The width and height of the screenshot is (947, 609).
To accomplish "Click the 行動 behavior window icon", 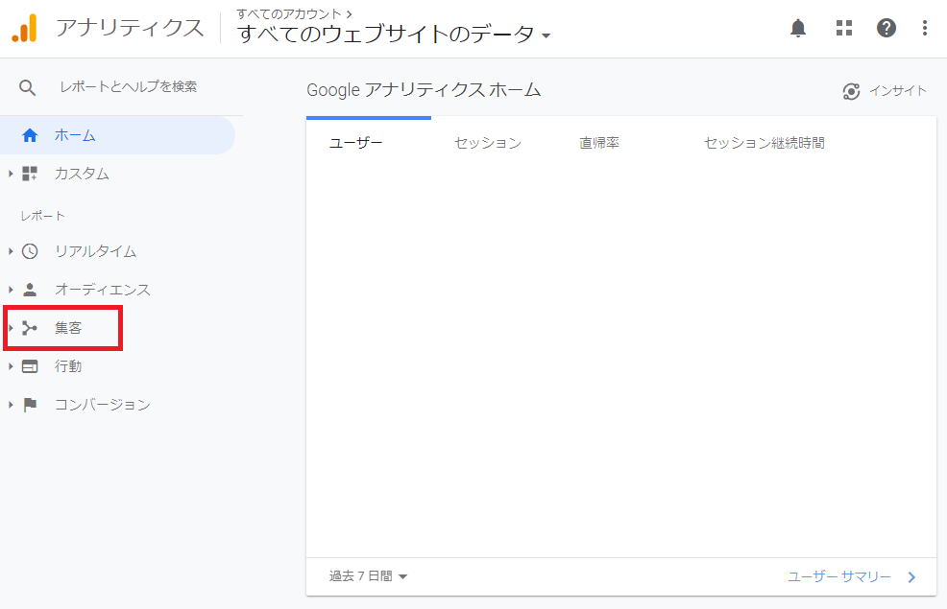I will tap(30, 366).
